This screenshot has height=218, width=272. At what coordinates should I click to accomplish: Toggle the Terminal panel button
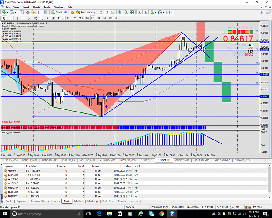tap(40, 12)
